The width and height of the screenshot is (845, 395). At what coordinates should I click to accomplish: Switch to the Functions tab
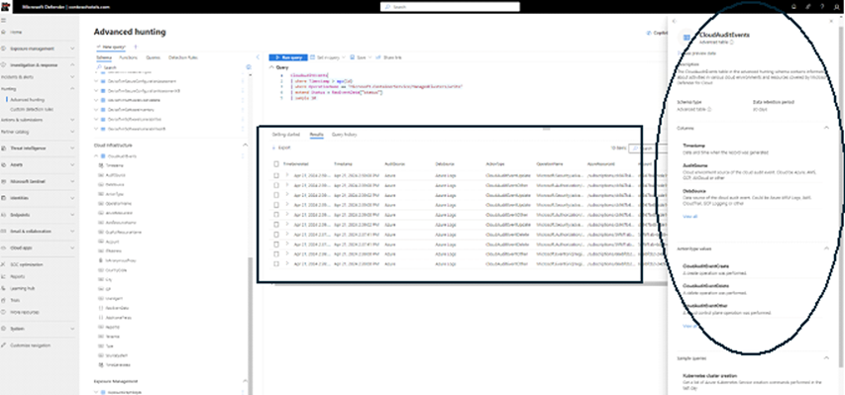pos(128,57)
